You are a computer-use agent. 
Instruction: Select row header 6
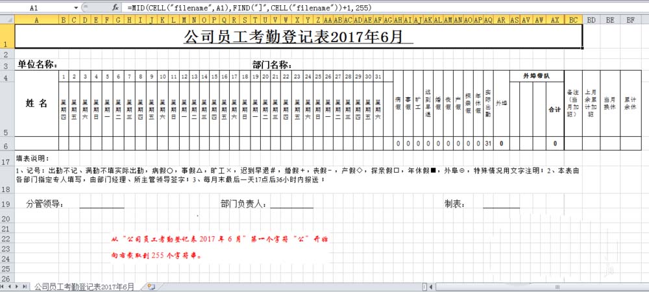click(x=7, y=143)
